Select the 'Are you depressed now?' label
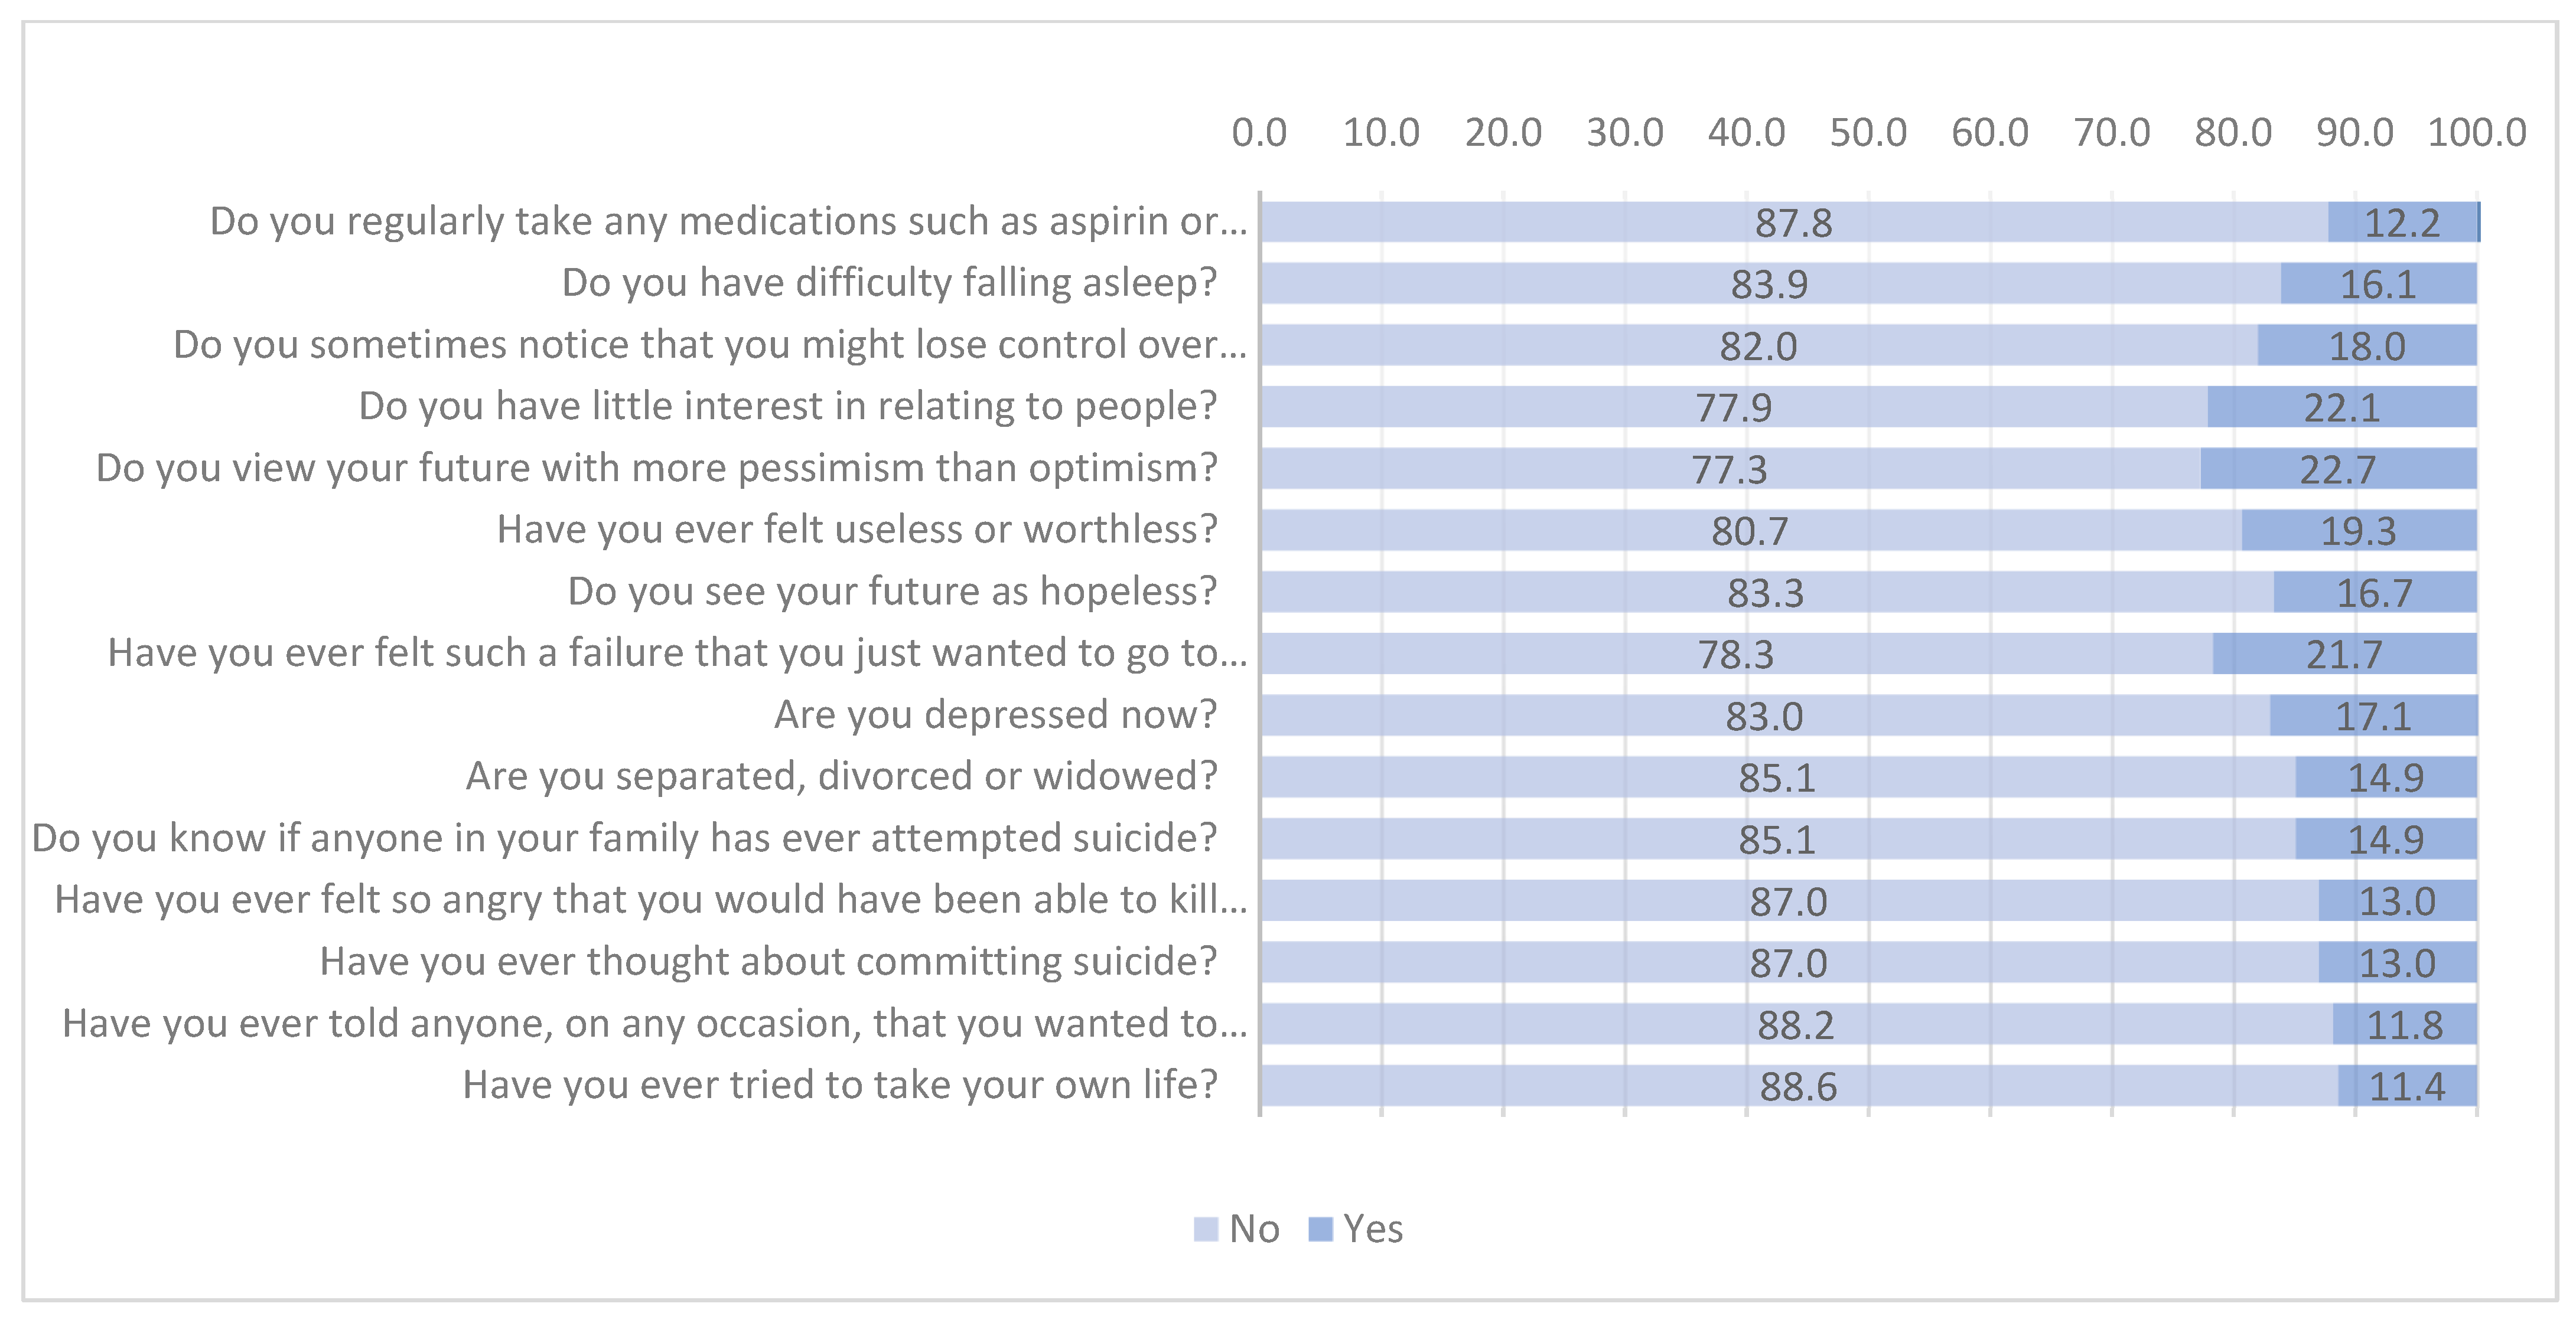Screen dimensions: 2576x1323 pyautogui.click(x=995, y=716)
